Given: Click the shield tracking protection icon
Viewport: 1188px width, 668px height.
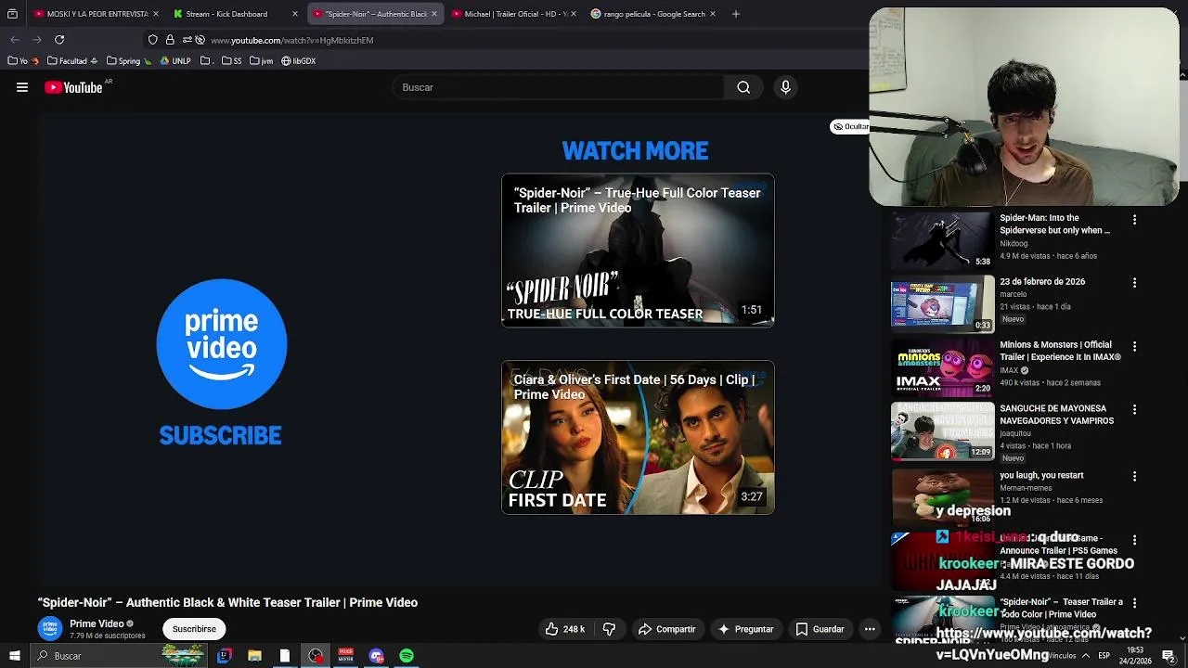Looking at the screenshot, I should [x=153, y=40].
